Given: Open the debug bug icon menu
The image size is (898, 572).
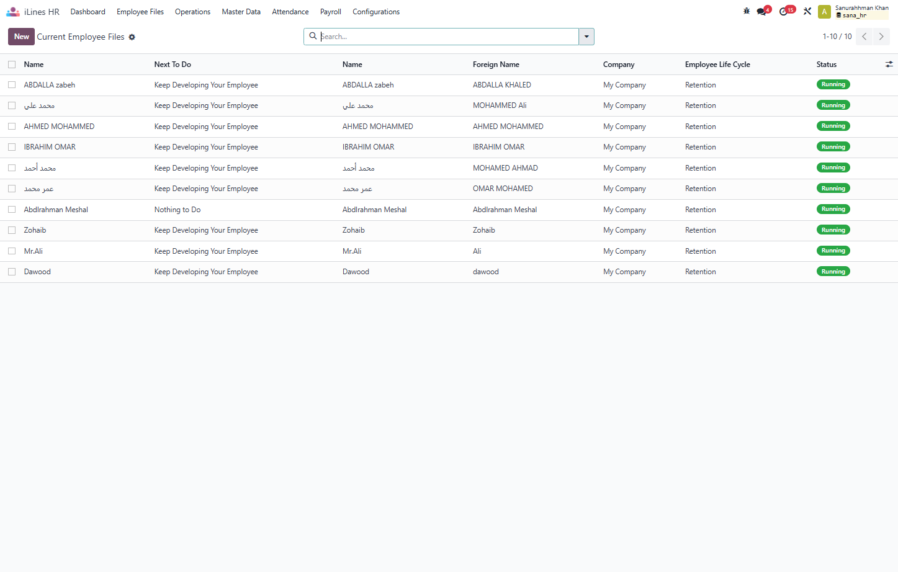Looking at the screenshot, I should [747, 11].
